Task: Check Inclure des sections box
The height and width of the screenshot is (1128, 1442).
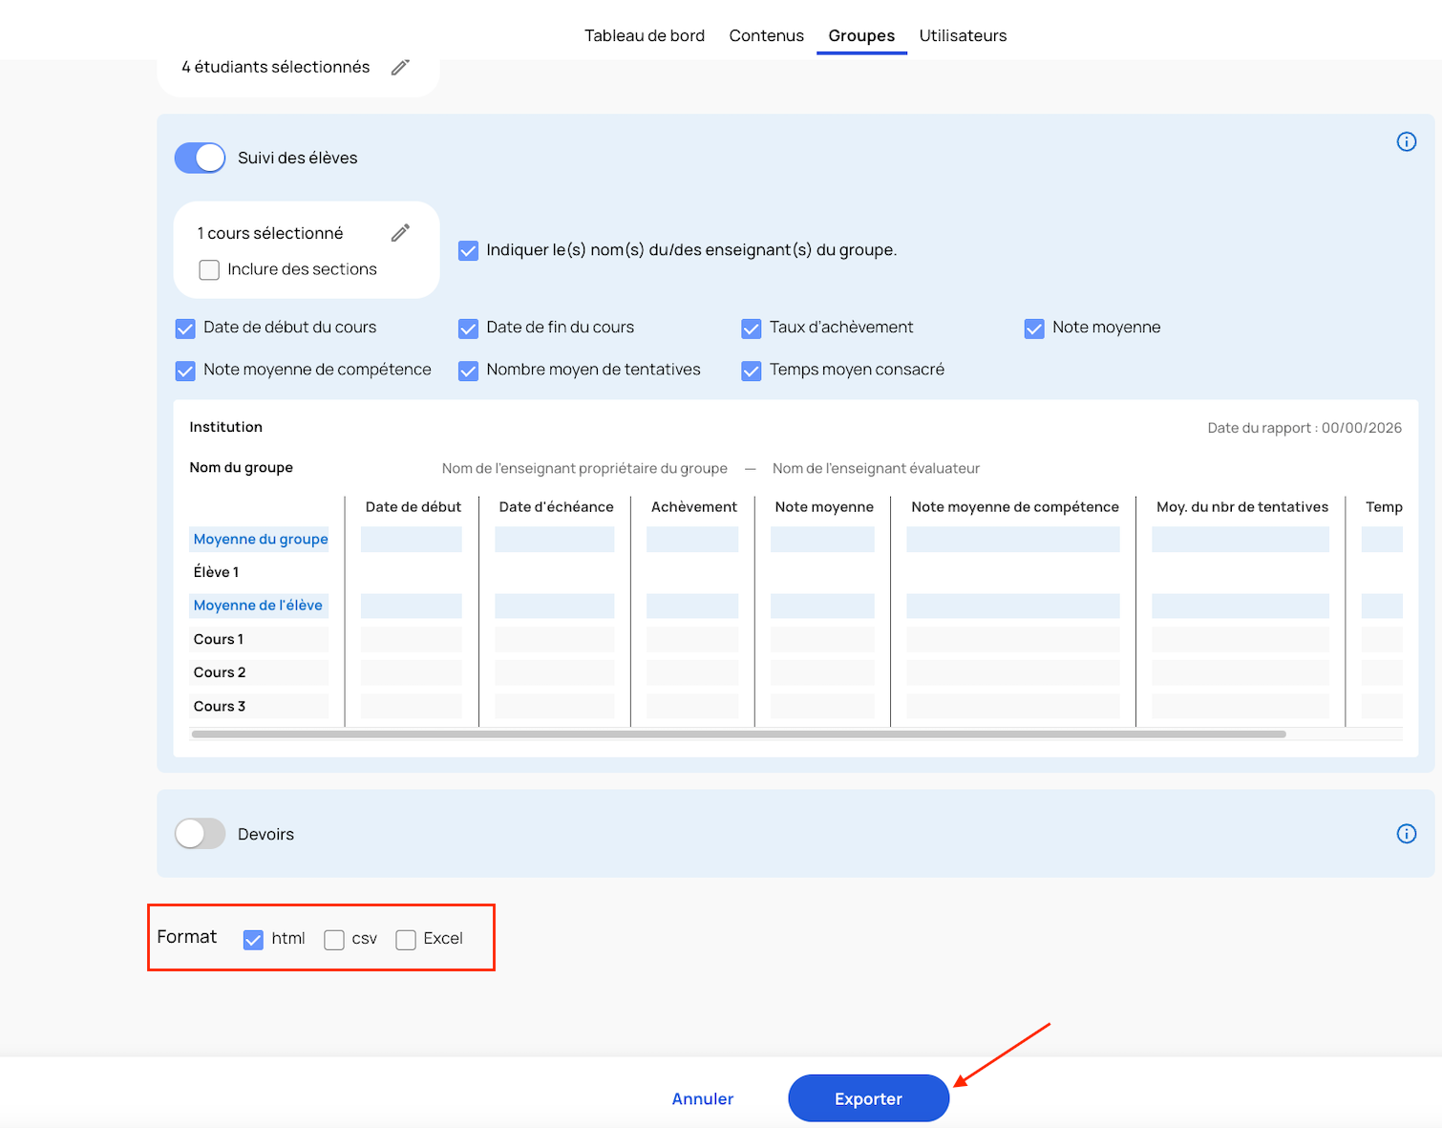Action: (x=209, y=270)
